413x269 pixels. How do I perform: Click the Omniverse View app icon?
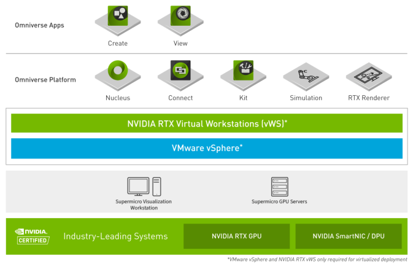pyautogui.click(x=180, y=20)
